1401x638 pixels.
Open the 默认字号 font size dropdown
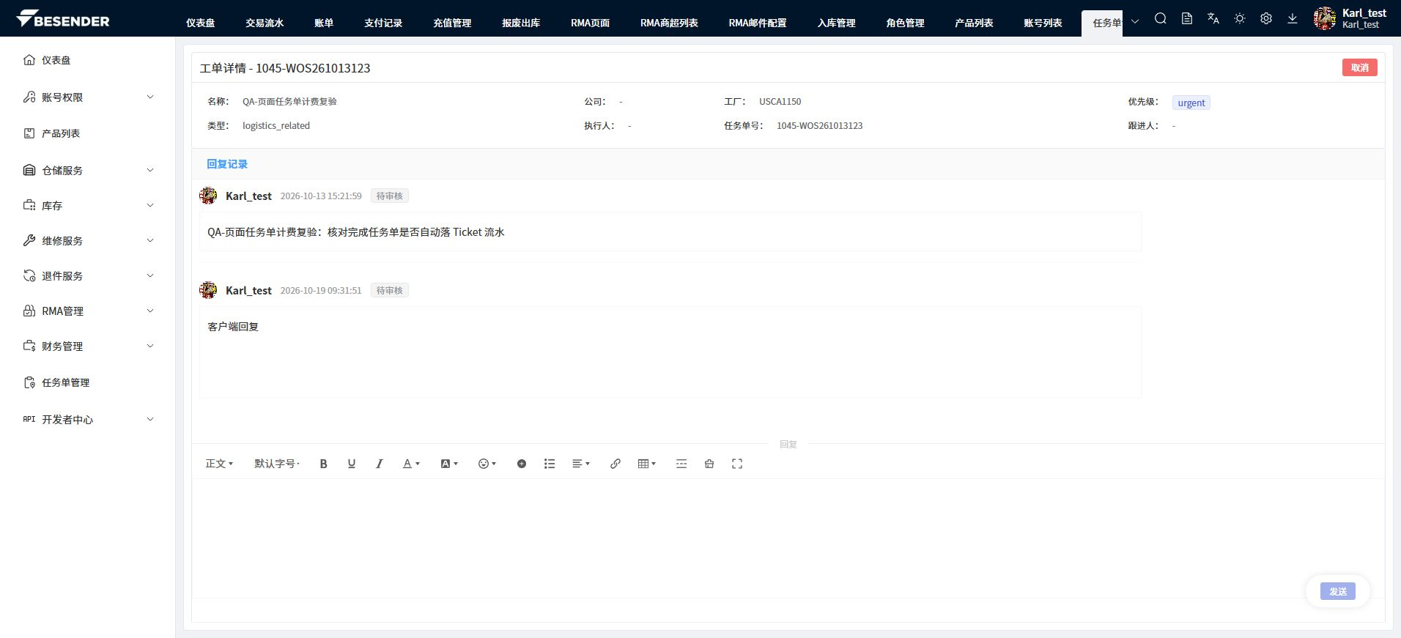[x=277, y=464]
